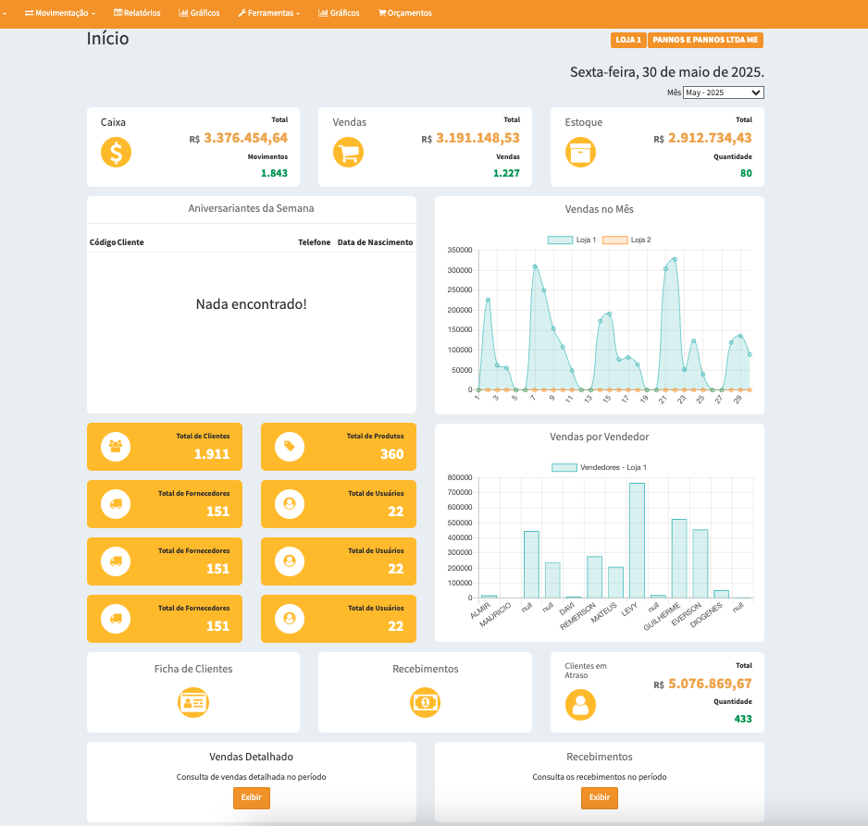Expand the Ferramentas dropdown menu
Screen dimensions: 868x826
(268, 13)
